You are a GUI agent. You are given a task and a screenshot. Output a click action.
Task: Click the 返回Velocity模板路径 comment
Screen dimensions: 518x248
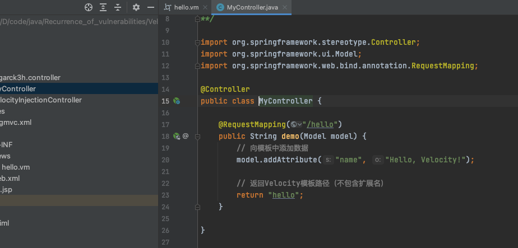(309, 184)
